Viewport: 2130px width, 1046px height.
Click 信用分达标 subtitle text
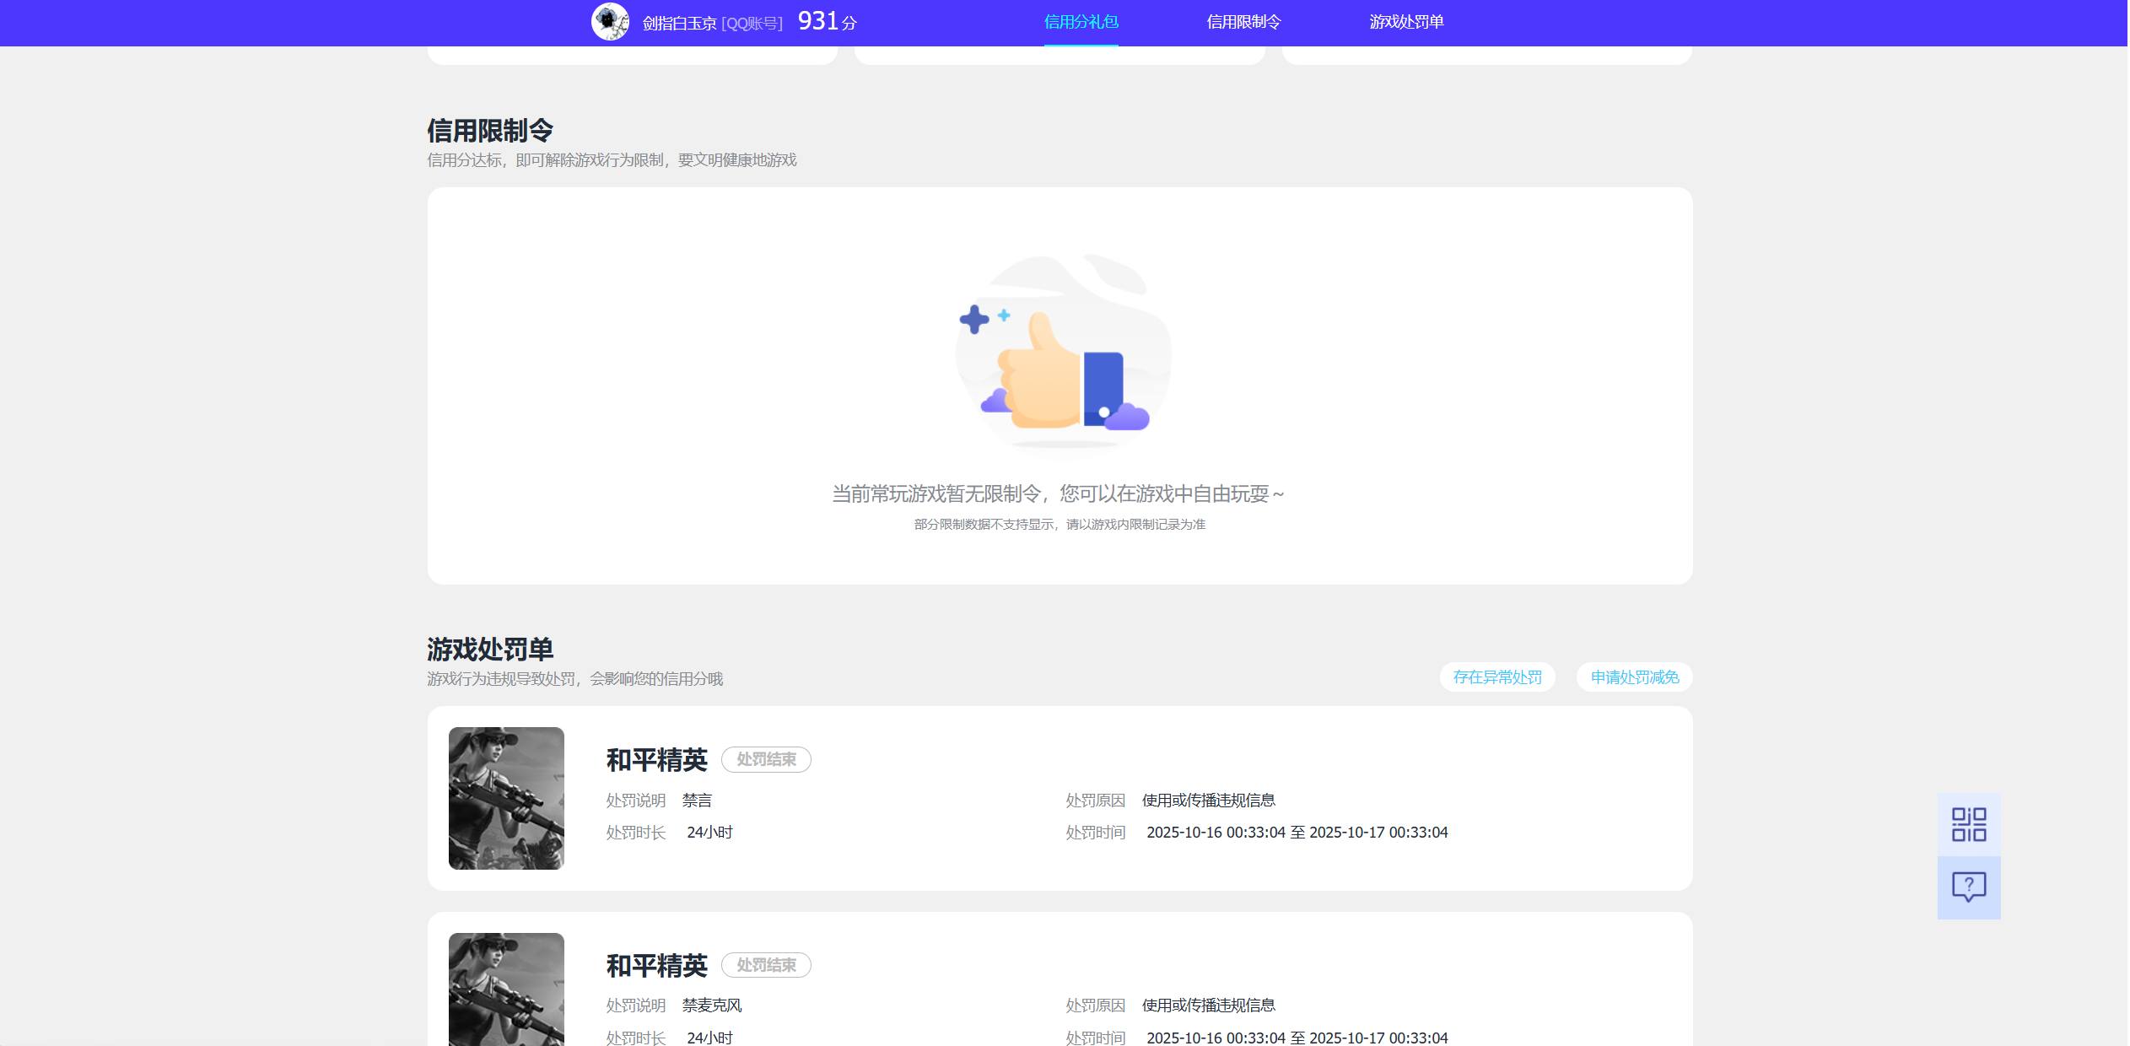[612, 160]
